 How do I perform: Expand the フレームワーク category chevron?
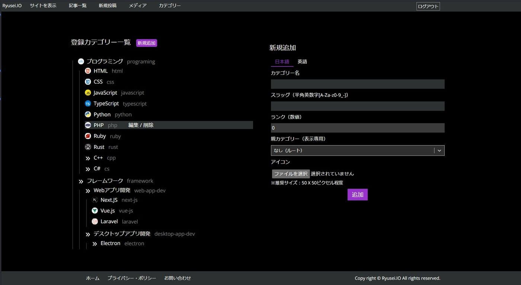[81, 181]
